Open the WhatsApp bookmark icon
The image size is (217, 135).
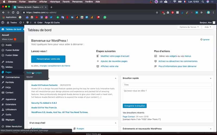(x=105, y=17)
